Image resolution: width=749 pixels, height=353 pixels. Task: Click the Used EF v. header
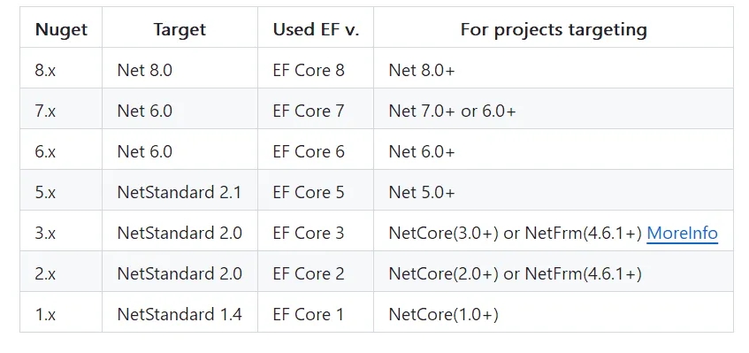(316, 29)
